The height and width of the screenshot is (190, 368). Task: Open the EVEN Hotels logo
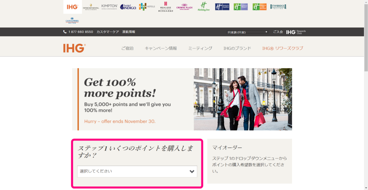pyautogui.click(x=147, y=6)
